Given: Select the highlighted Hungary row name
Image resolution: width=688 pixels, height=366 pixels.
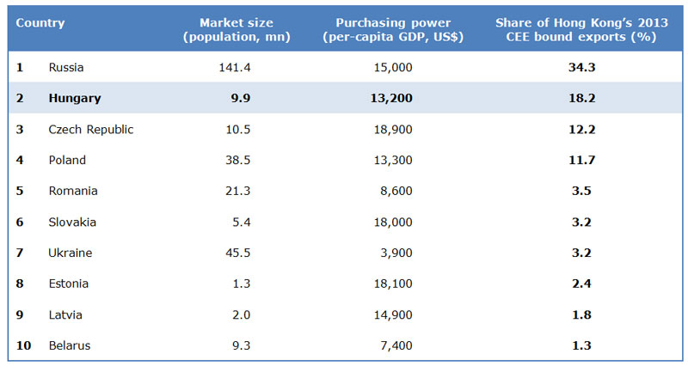Looking at the screenshot, I should 75,98.
